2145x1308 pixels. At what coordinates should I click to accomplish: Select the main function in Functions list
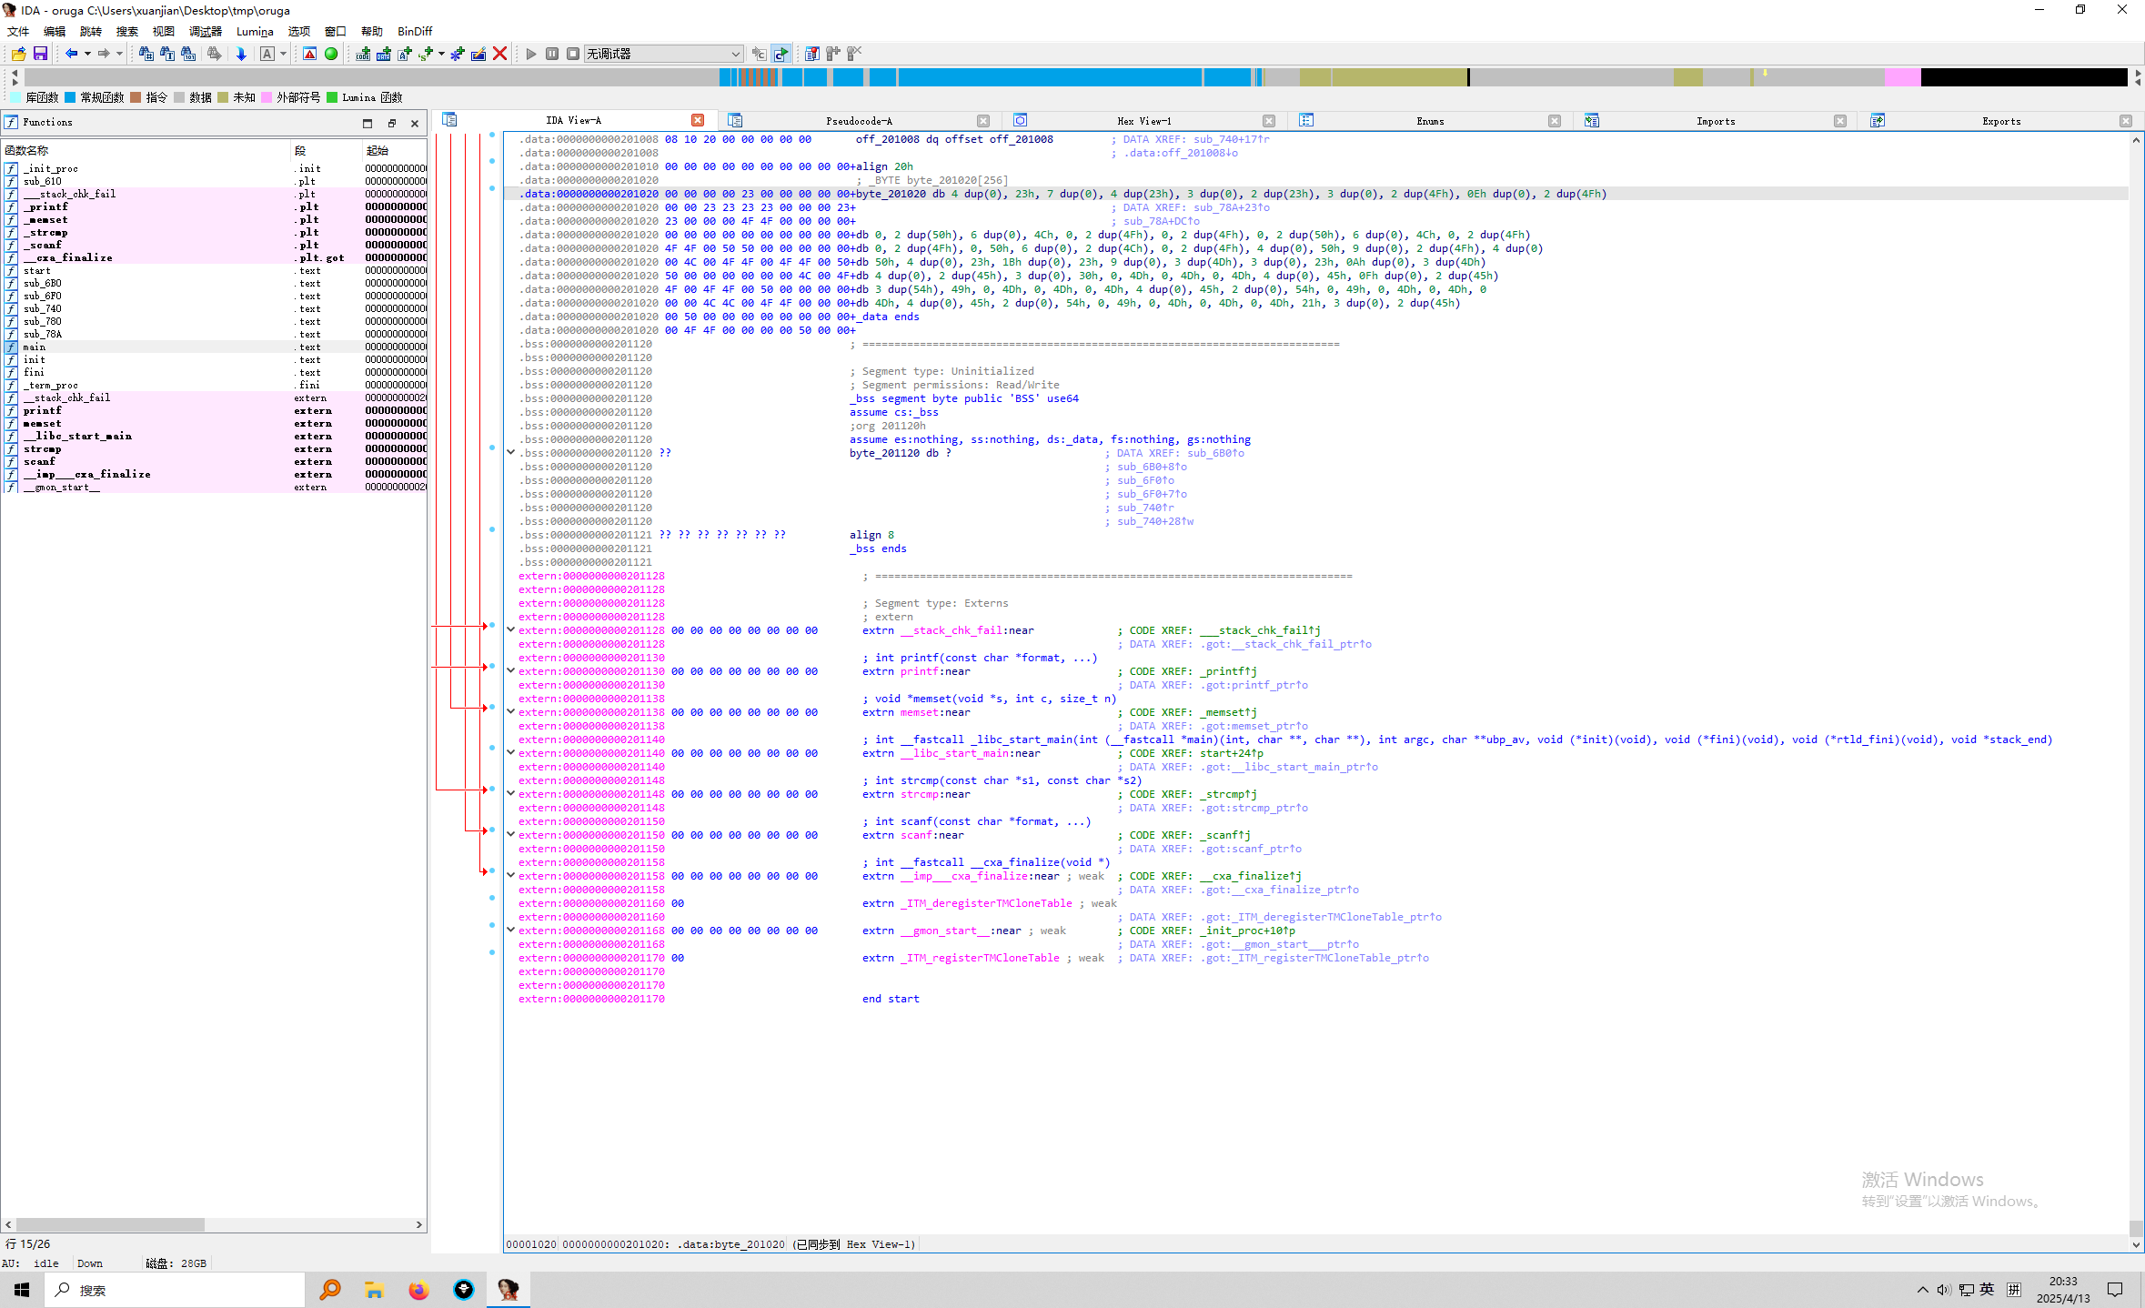(35, 347)
